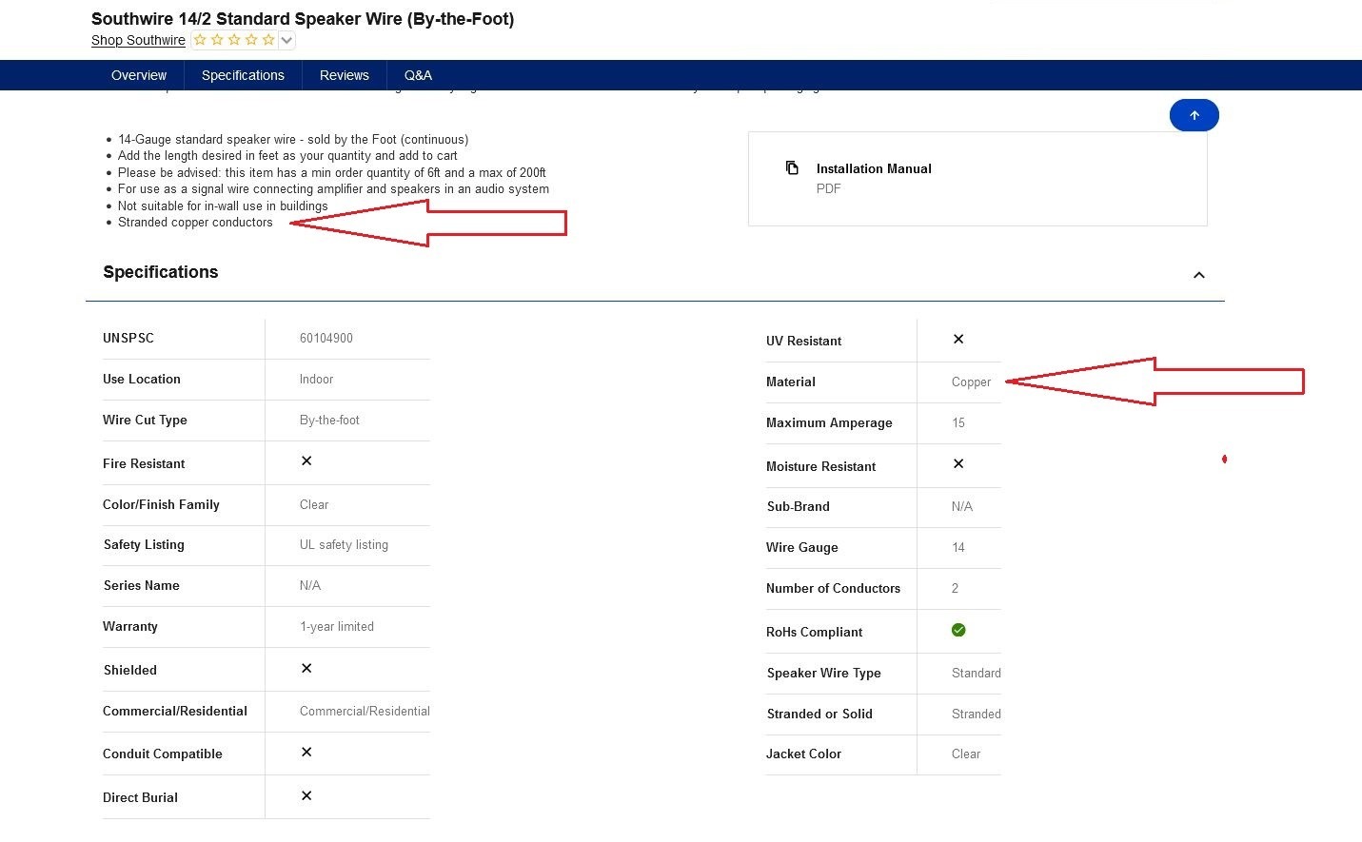
Task: Click the document icon beside Installation Manual
Action: (x=792, y=168)
